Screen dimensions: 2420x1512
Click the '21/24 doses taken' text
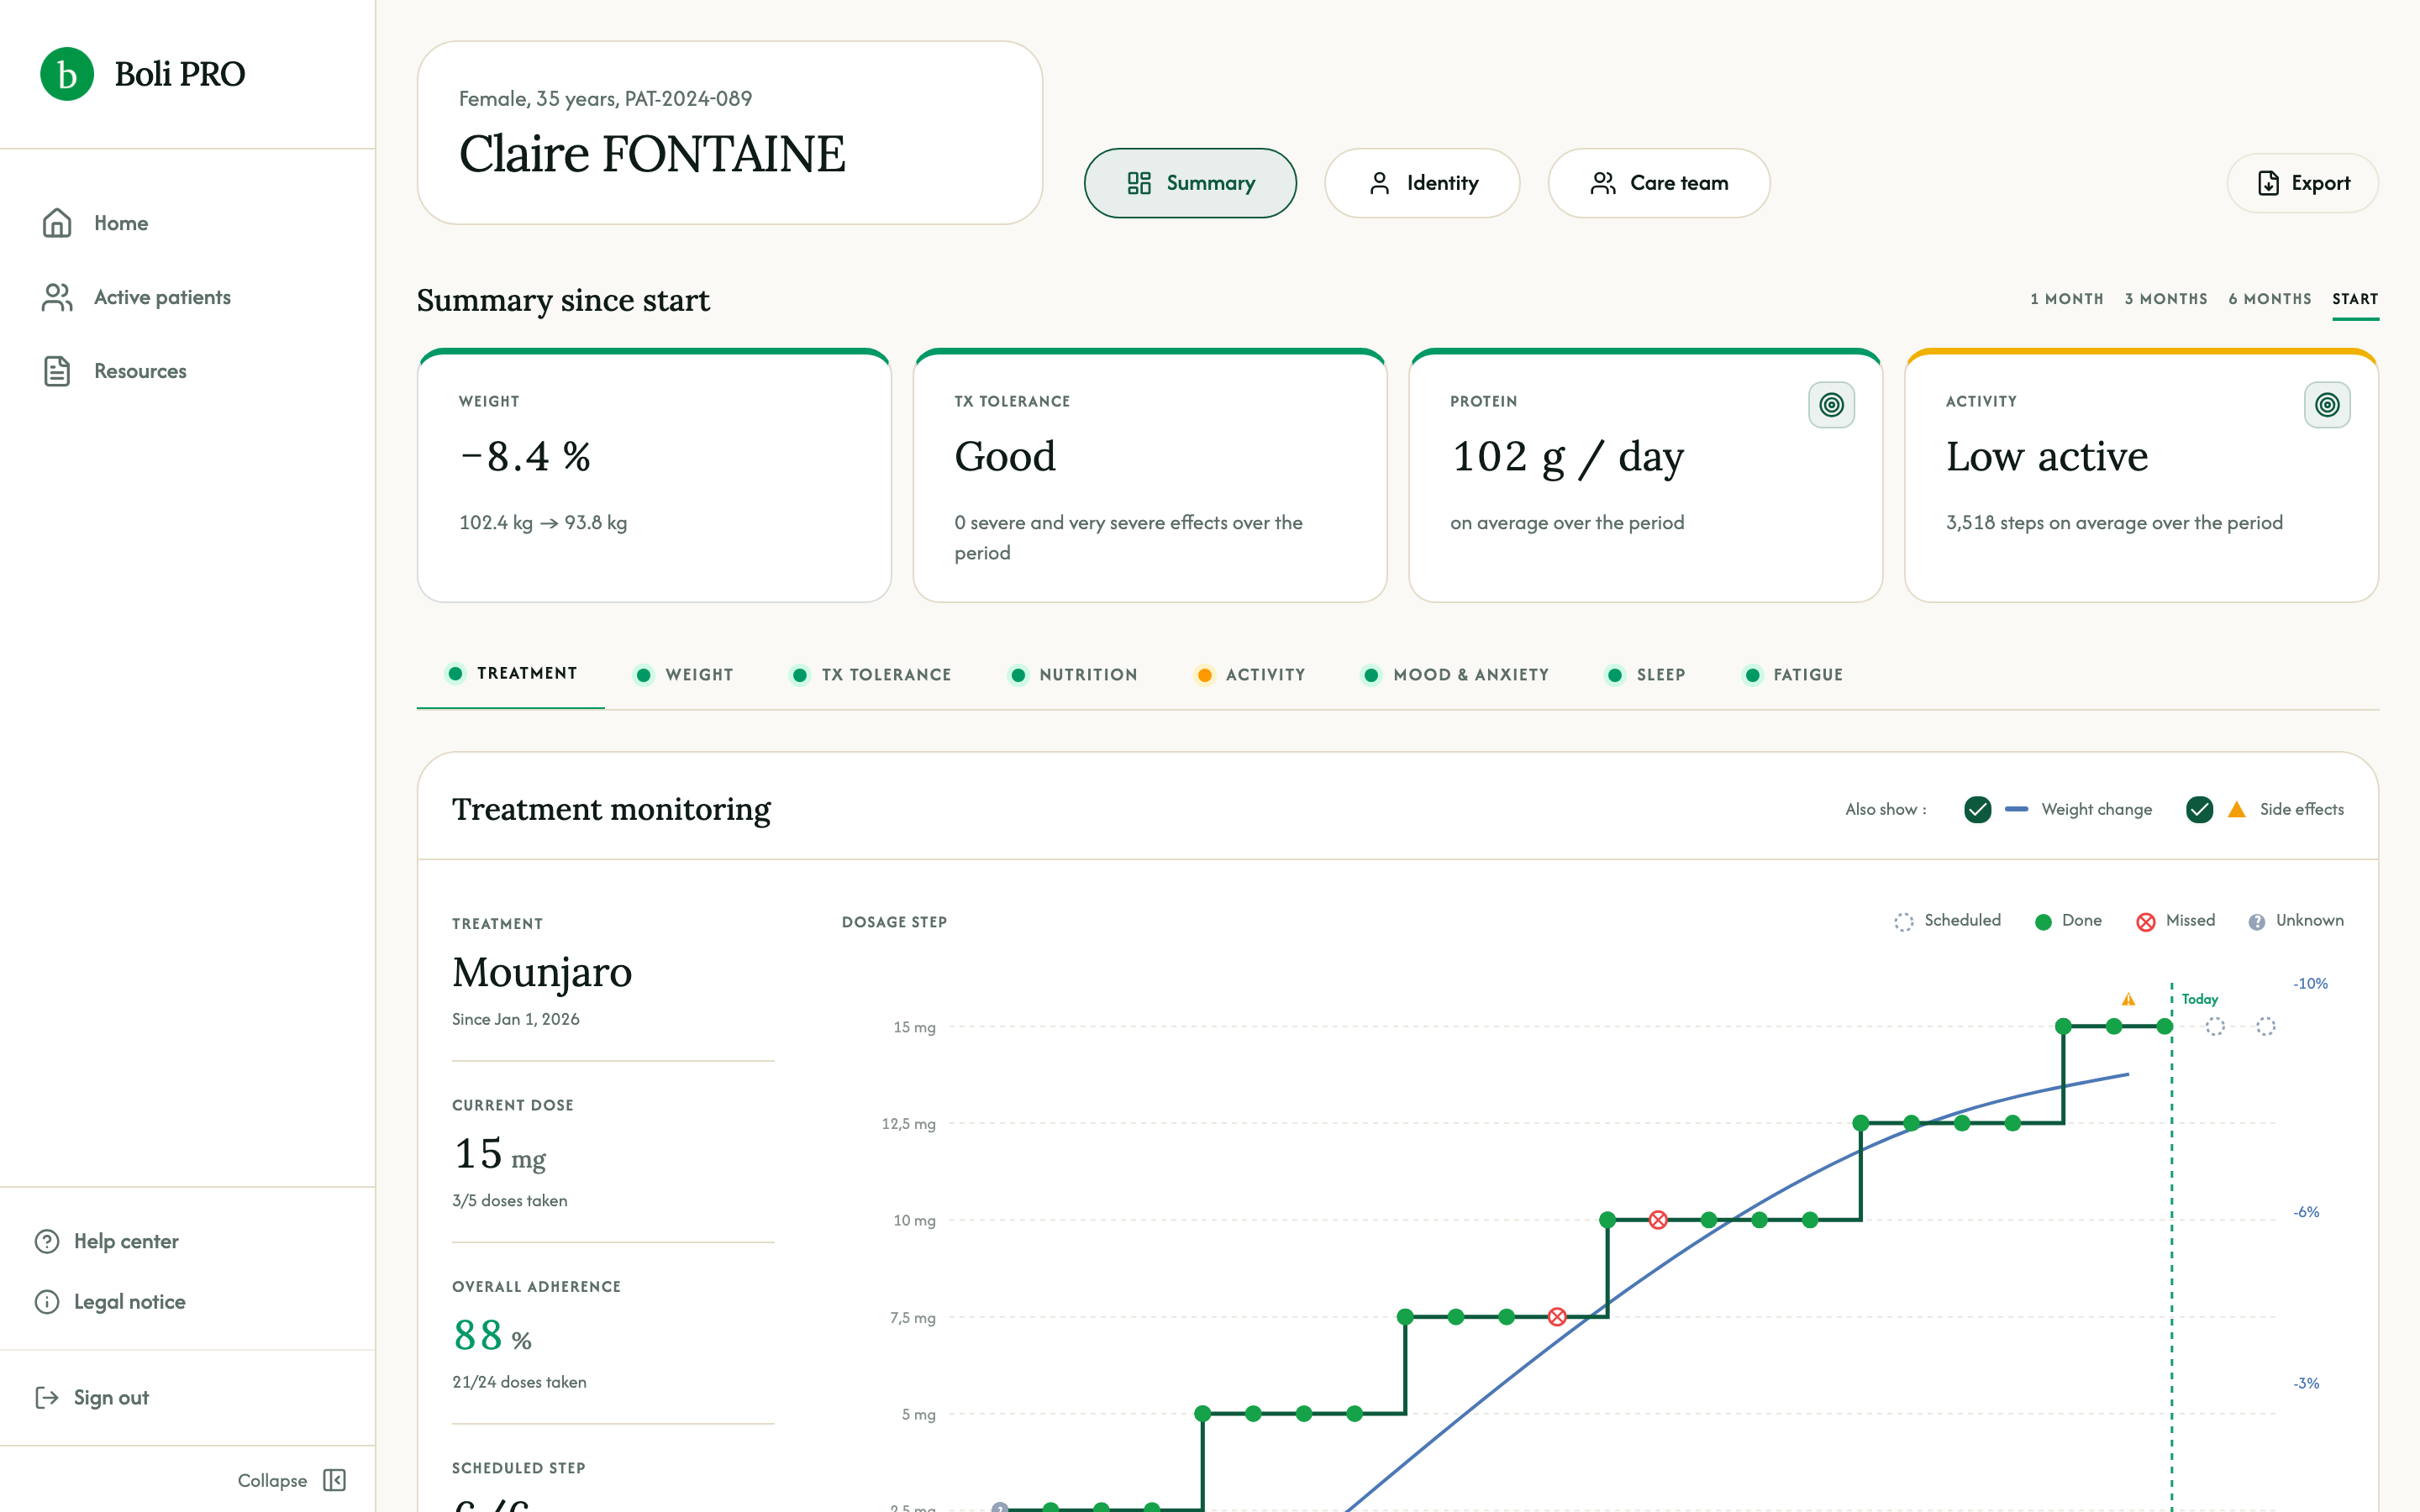519,1382
